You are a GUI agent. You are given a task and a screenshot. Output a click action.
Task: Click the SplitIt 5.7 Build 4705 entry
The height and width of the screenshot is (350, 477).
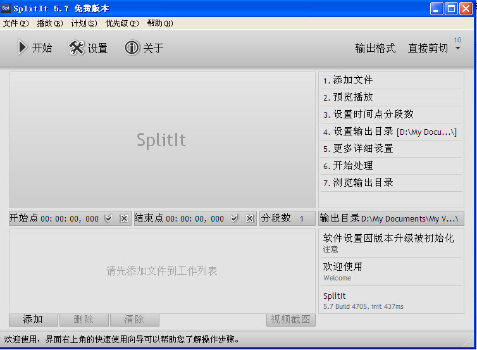coord(391,300)
